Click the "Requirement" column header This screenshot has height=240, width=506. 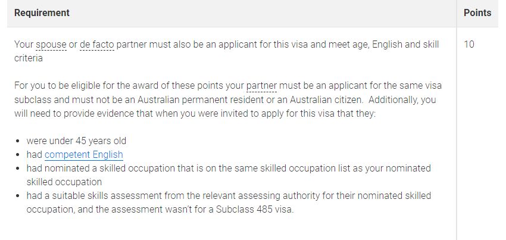coord(42,13)
